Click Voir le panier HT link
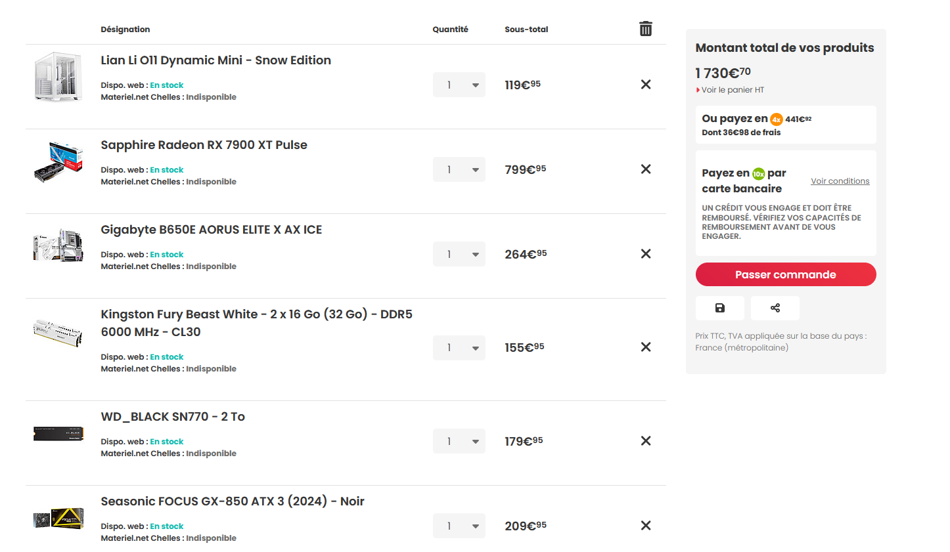Image resolution: width=950 pixels, height=552 pixels. (x=733, y=90)
